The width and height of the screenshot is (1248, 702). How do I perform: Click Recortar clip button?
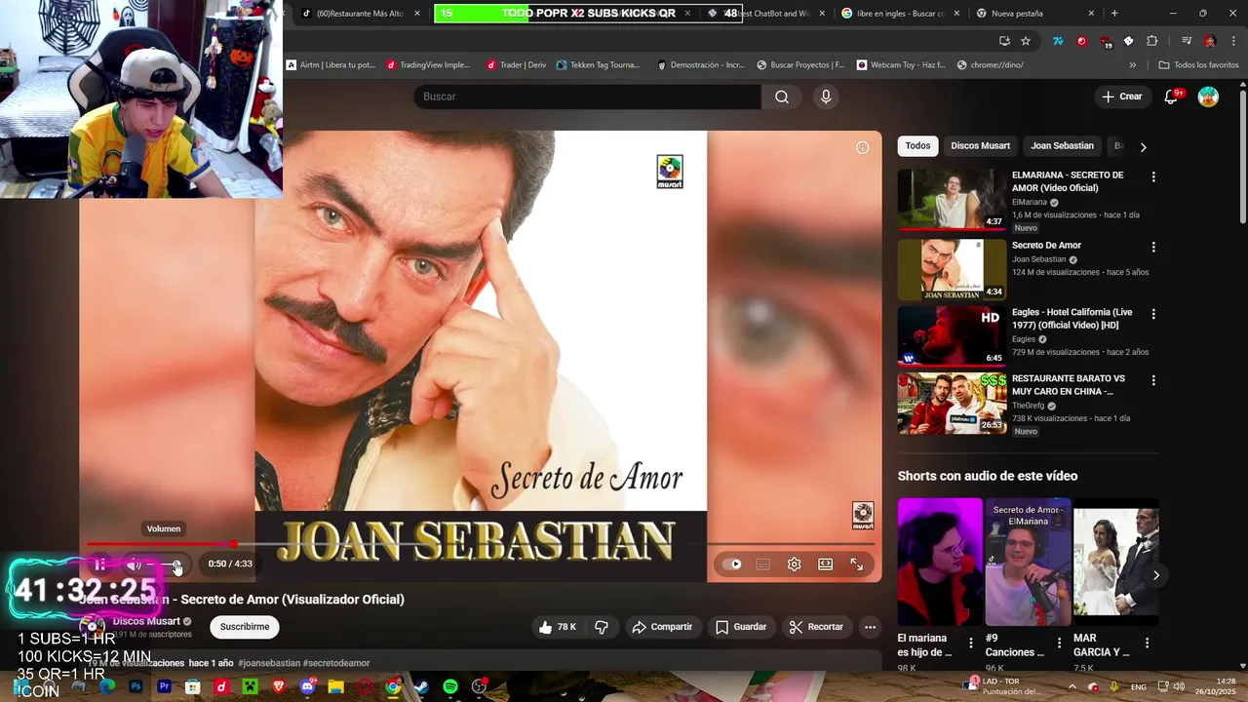[816, 627]
